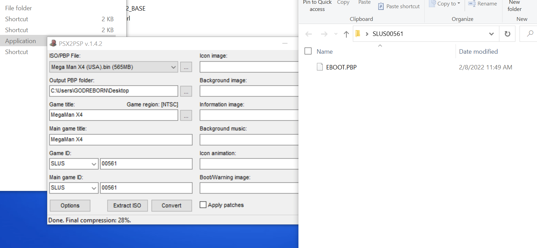
Task: Go forward in the Explorer window
Action: [x=324, y=34]
